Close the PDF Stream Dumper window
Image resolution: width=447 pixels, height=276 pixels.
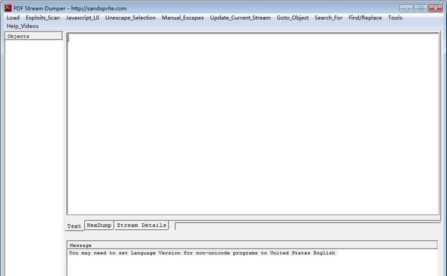coord(435,8)
